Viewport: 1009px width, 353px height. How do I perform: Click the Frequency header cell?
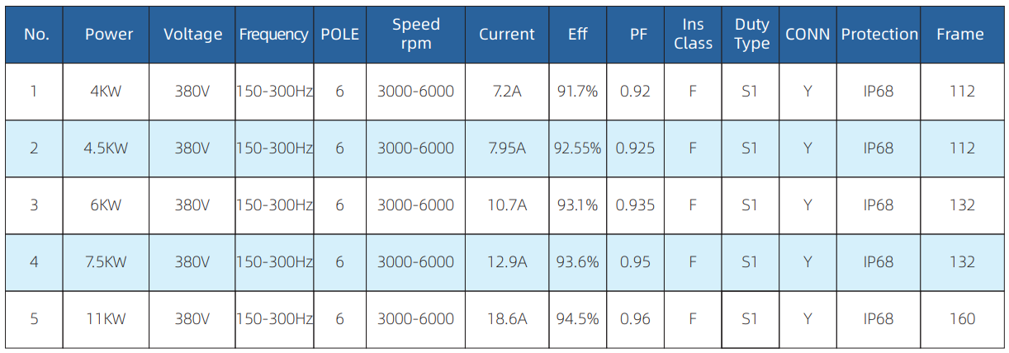coord(274,34)
